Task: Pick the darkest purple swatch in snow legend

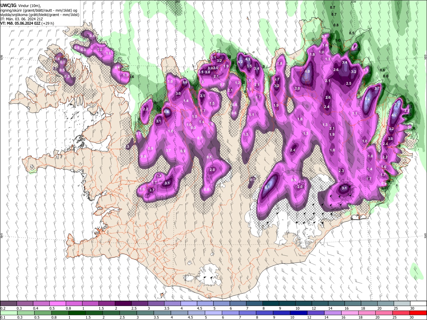Action: tap(123, 304)
